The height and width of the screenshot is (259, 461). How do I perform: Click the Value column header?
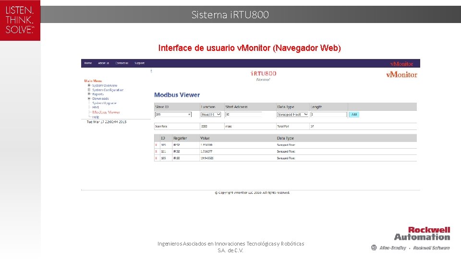click(205, 138)
